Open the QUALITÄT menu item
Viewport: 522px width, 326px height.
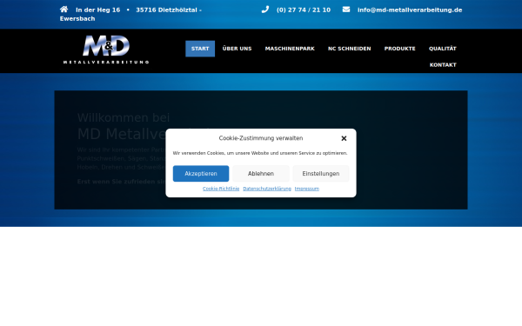point(443,49)
